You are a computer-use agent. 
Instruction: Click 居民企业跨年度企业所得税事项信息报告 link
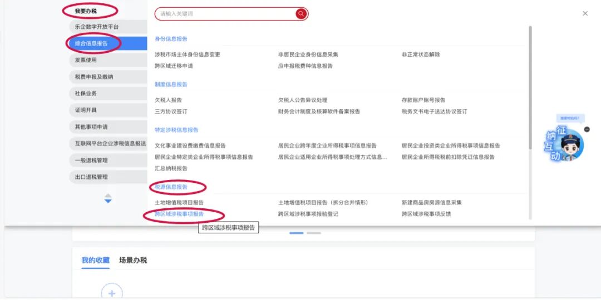tap(327, 146)
